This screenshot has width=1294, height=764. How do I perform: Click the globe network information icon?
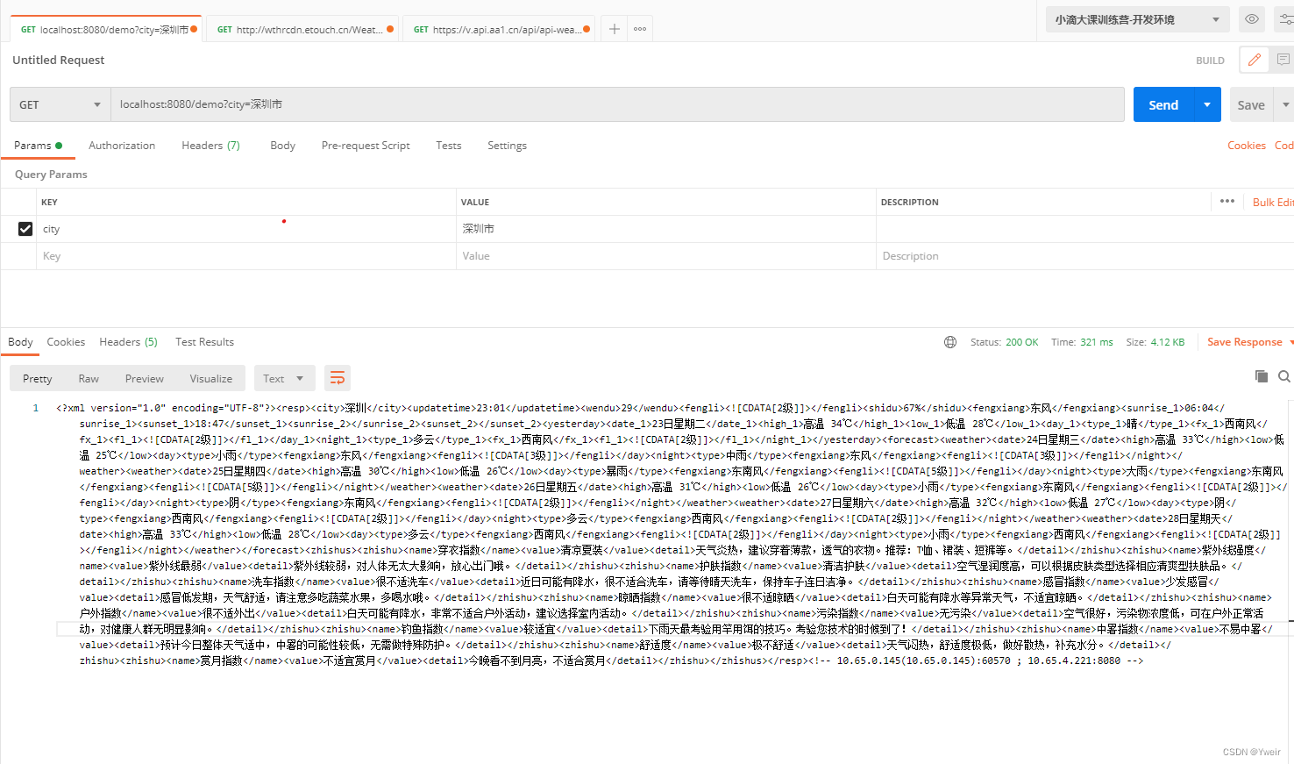tap(950, 342)
